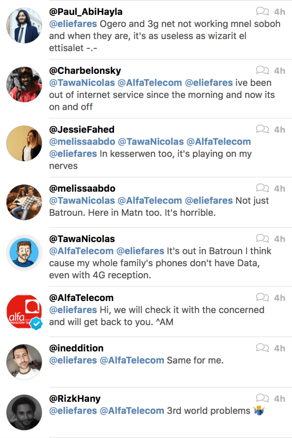Open the conversation icon on @AlfaTelecom's tweet

tap(262, 298)
